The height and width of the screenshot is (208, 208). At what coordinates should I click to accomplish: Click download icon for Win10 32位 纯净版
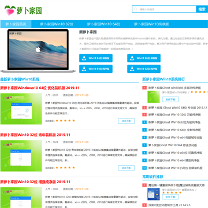click(x=132, y=69)
